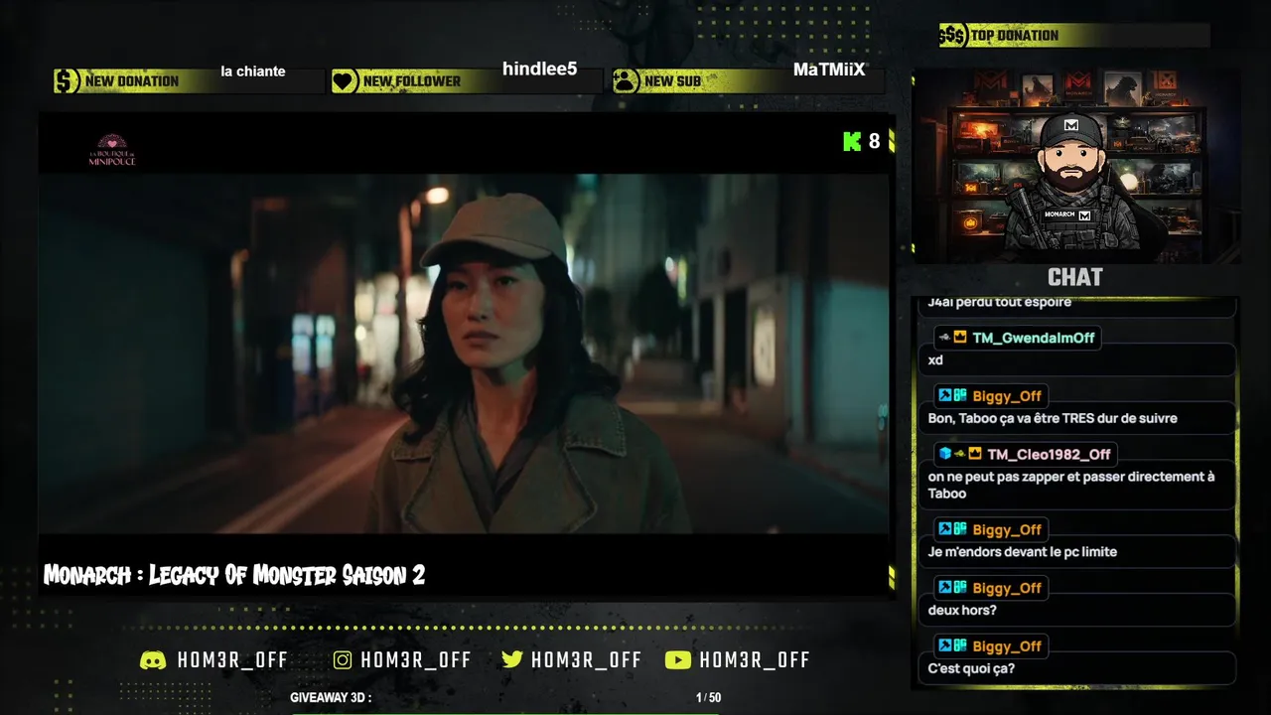Image resolution: width=1271 pixels, height=715 pixels.
Task: Click the Monarch video player frame
Action: pyautogui.click(x=464, y=354)
